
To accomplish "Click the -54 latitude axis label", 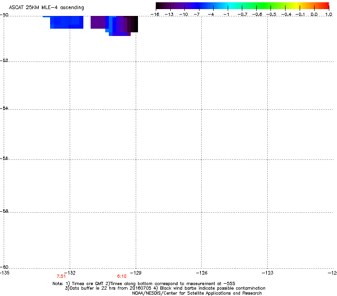I will 4,108.
